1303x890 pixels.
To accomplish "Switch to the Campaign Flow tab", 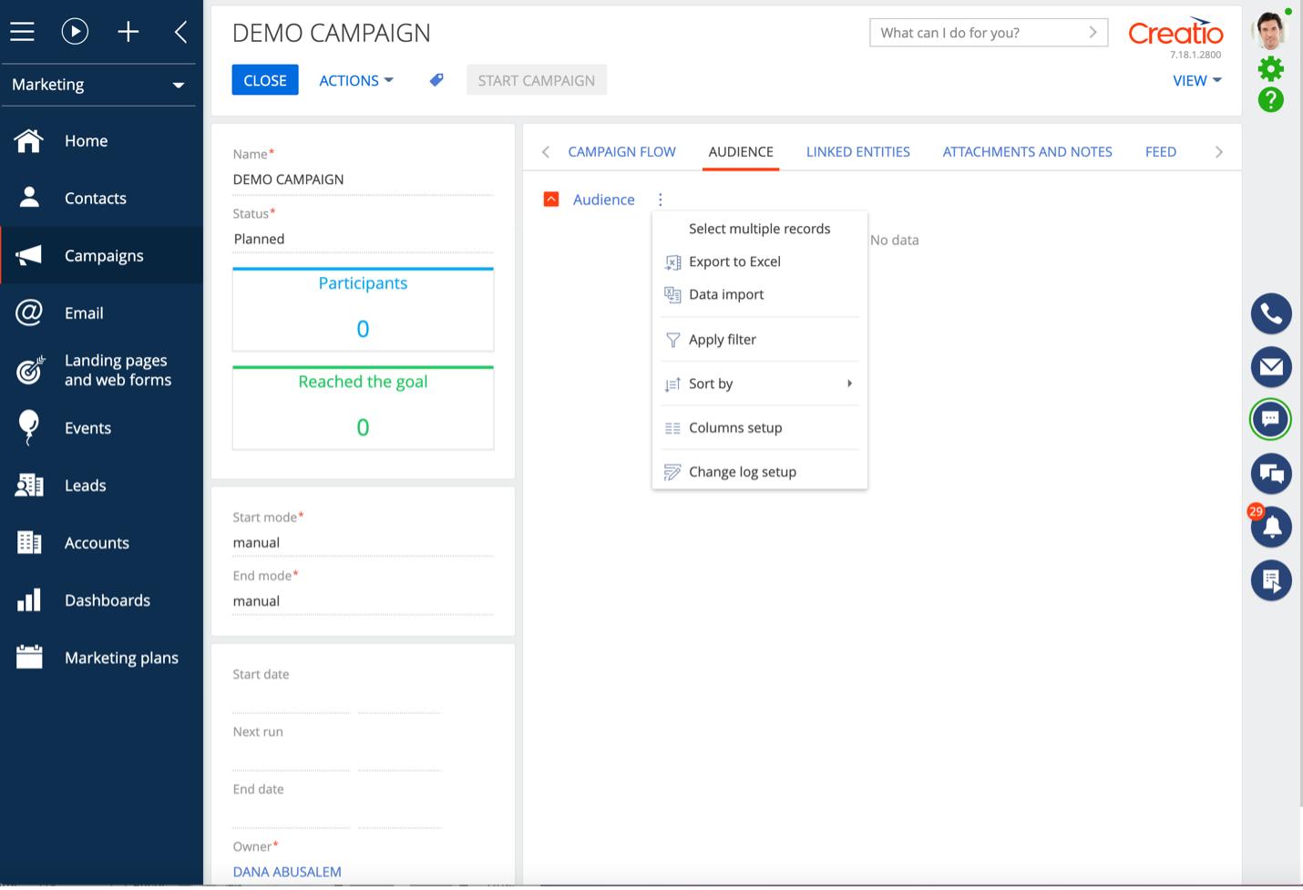I will [621, 152].
